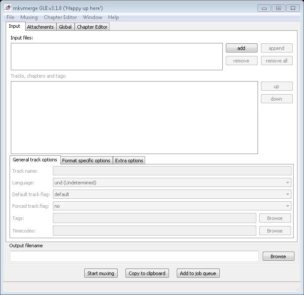Click inside the Tracks, chapters and tags list
The width and height of the screenshot is (304, 295).
[134, 118]
